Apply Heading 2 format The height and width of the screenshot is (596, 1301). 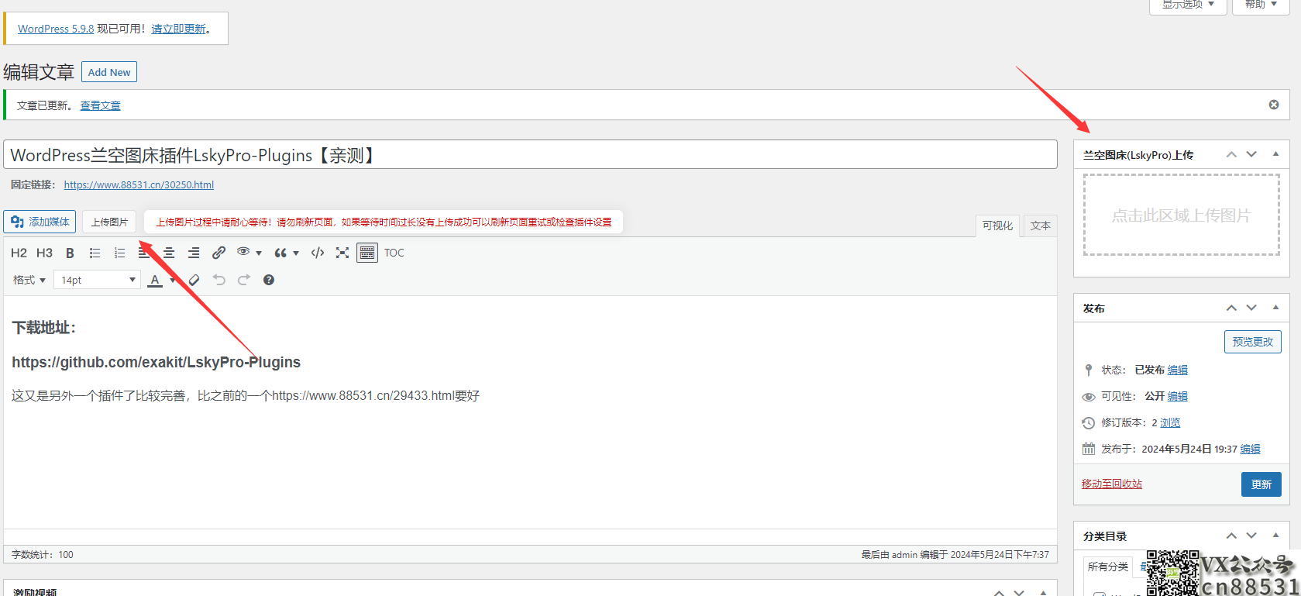pos(19,253)
